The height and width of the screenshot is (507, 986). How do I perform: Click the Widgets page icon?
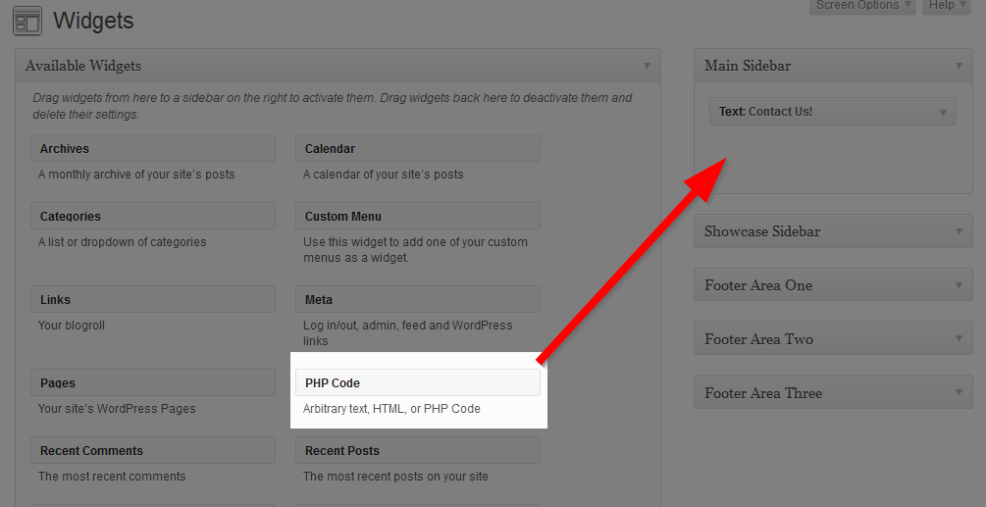(x=27, y=21)
